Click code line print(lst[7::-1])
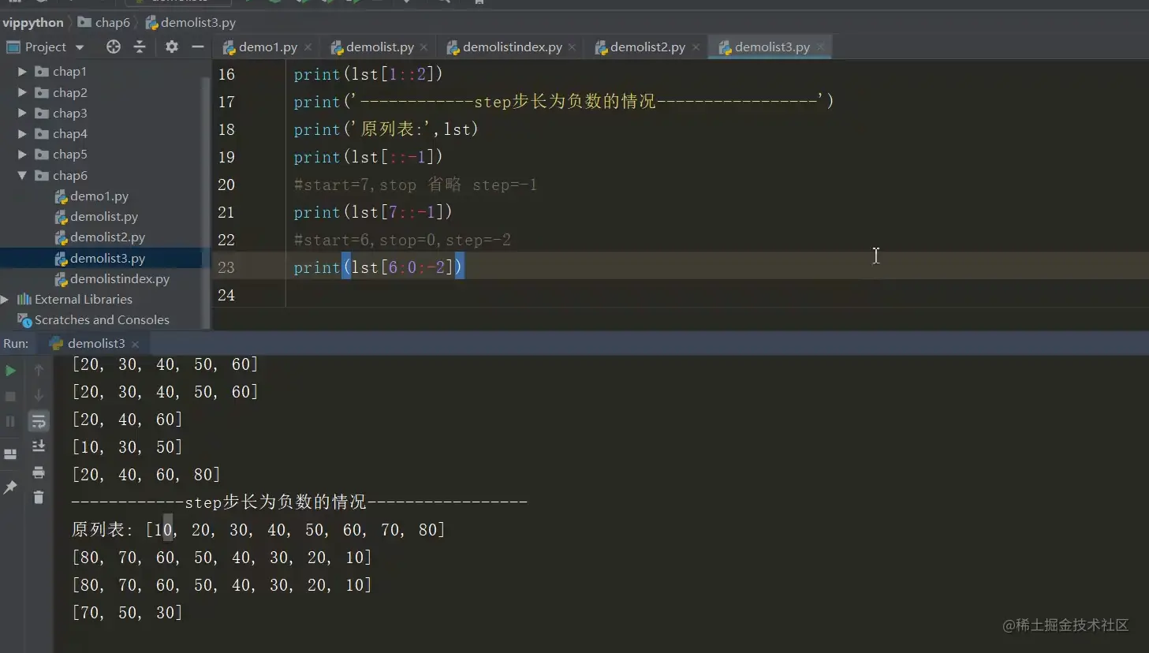The image size is (1149, 653). 373,212
